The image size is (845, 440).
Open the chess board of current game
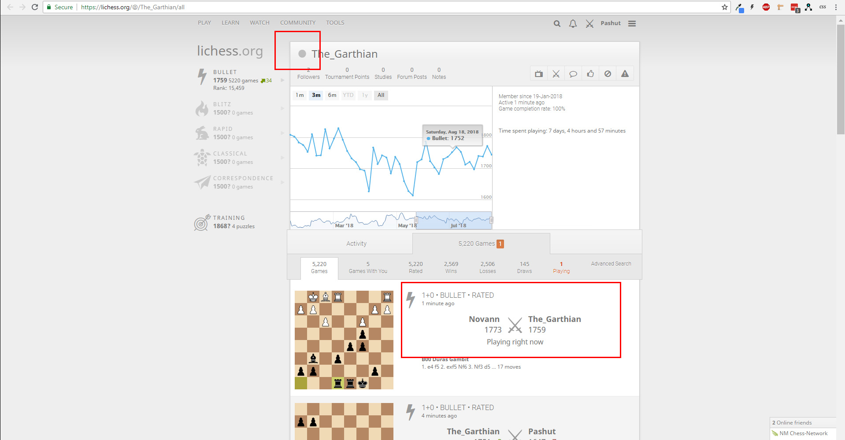pyautogui.click(x=344, y=340)
